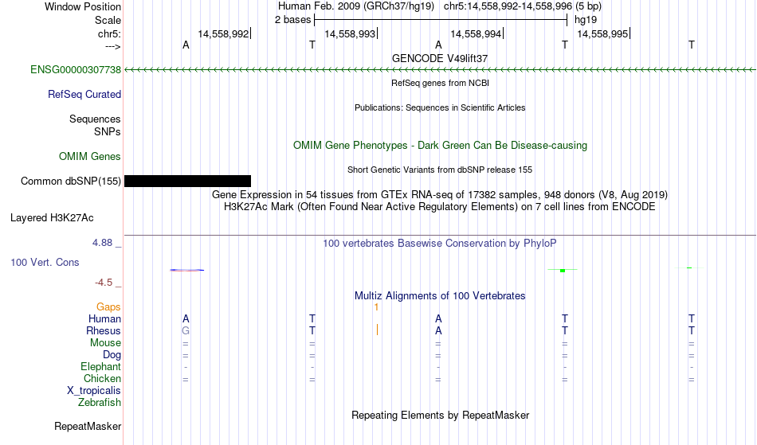Click the orange insertion bar in Rhesus row

tap(377, 330)
